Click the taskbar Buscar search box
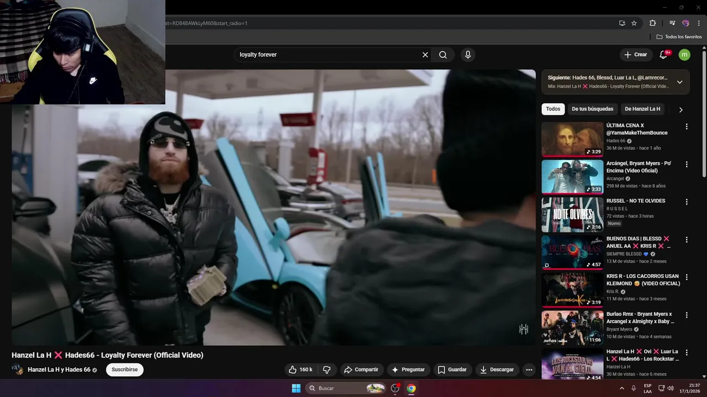The height and width of the screenshot is (397, 707). (346, 388)
